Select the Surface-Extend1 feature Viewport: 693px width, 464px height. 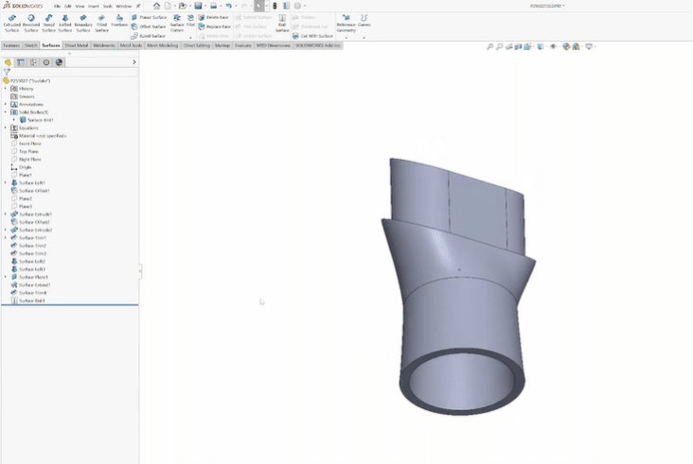point(30,285)
